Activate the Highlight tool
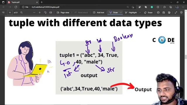 click(x=131, y=13)
